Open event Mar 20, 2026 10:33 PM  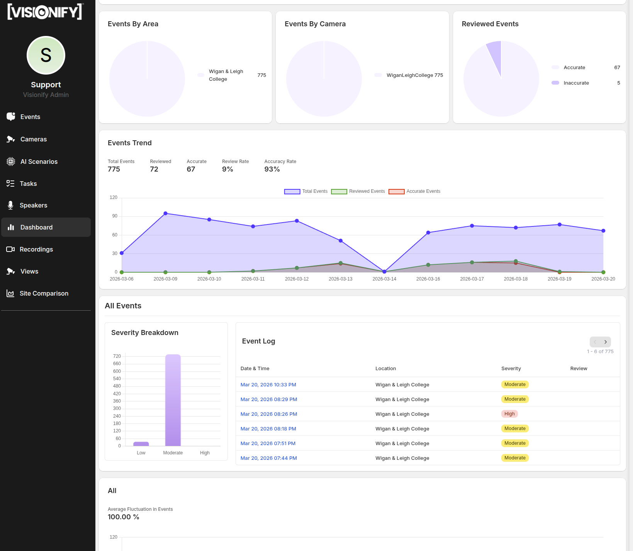(x=268, y=384)
